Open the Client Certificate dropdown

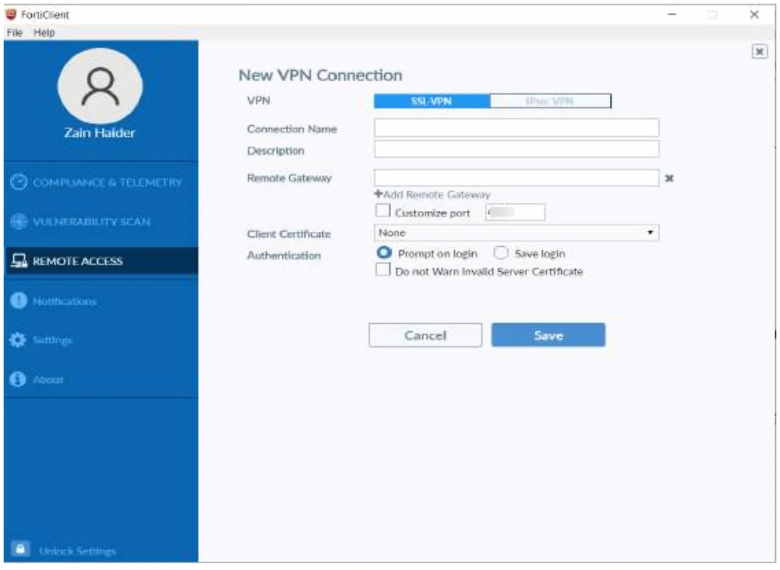(516, 233)
